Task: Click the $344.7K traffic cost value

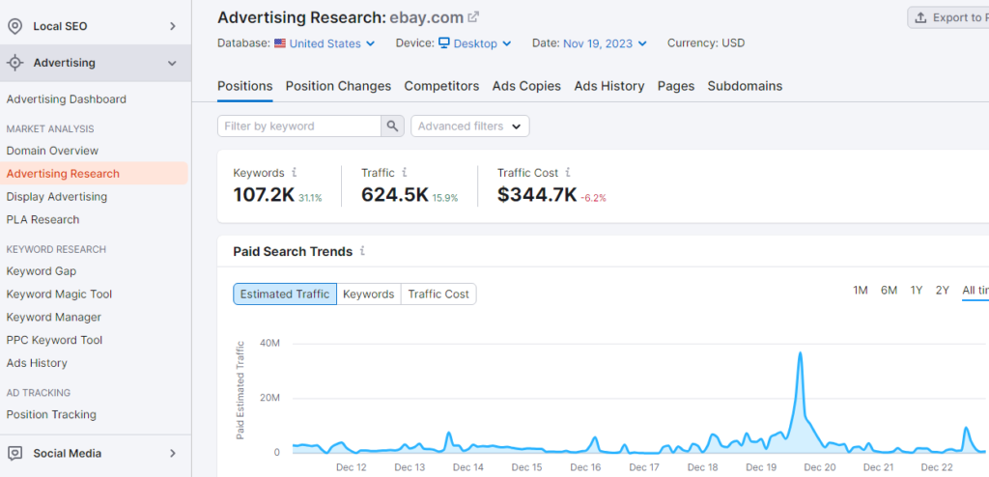Action: click(x=537, y=195)
